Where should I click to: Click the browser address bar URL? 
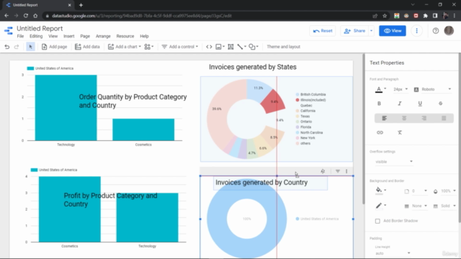[x=142, y=16]
